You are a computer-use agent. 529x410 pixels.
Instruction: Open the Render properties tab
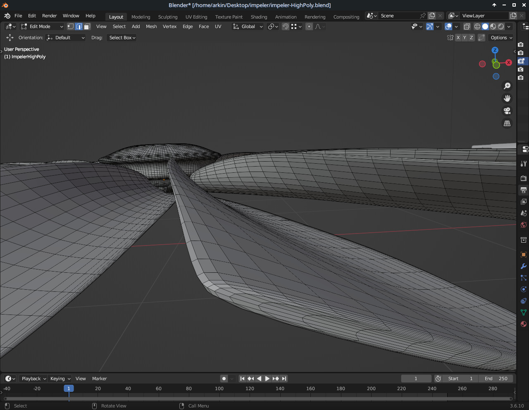[x=523, y=179]
